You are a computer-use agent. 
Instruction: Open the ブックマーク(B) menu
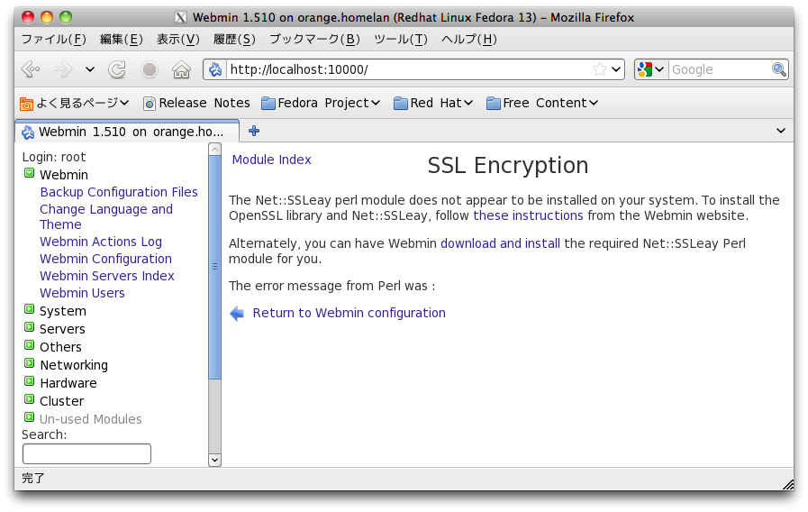314,39
